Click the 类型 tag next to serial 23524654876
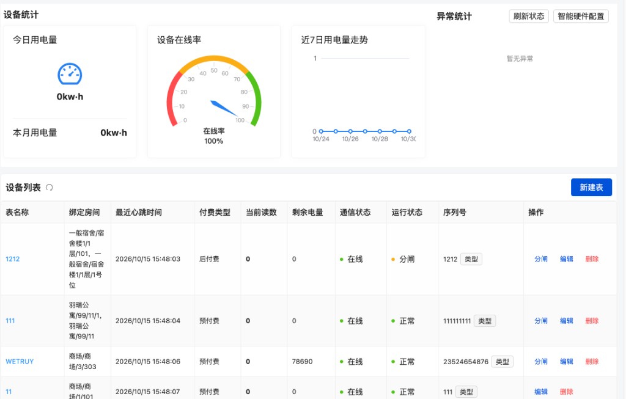The width and height of the screenshot is (626, 399). click(503, 362)
